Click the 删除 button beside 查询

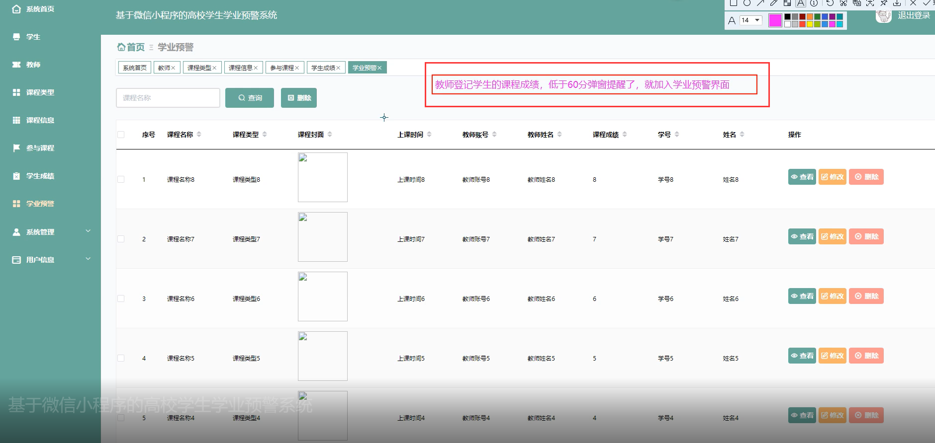pos(299,98)
